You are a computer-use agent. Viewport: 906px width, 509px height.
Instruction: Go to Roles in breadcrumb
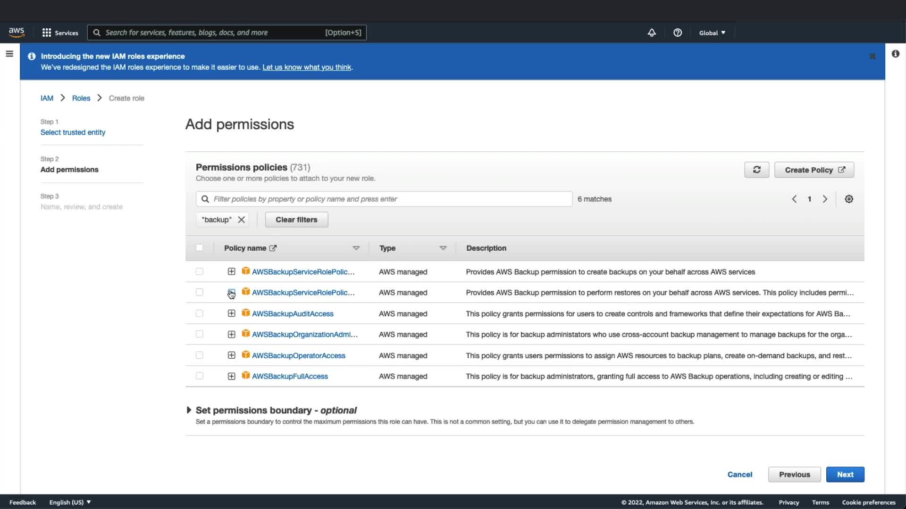point(81,98)
